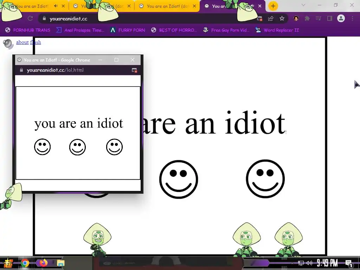Viewport: 360px width, 270px height.
Task: Click right smiley face in popup window
Action: tap(114, 147)
